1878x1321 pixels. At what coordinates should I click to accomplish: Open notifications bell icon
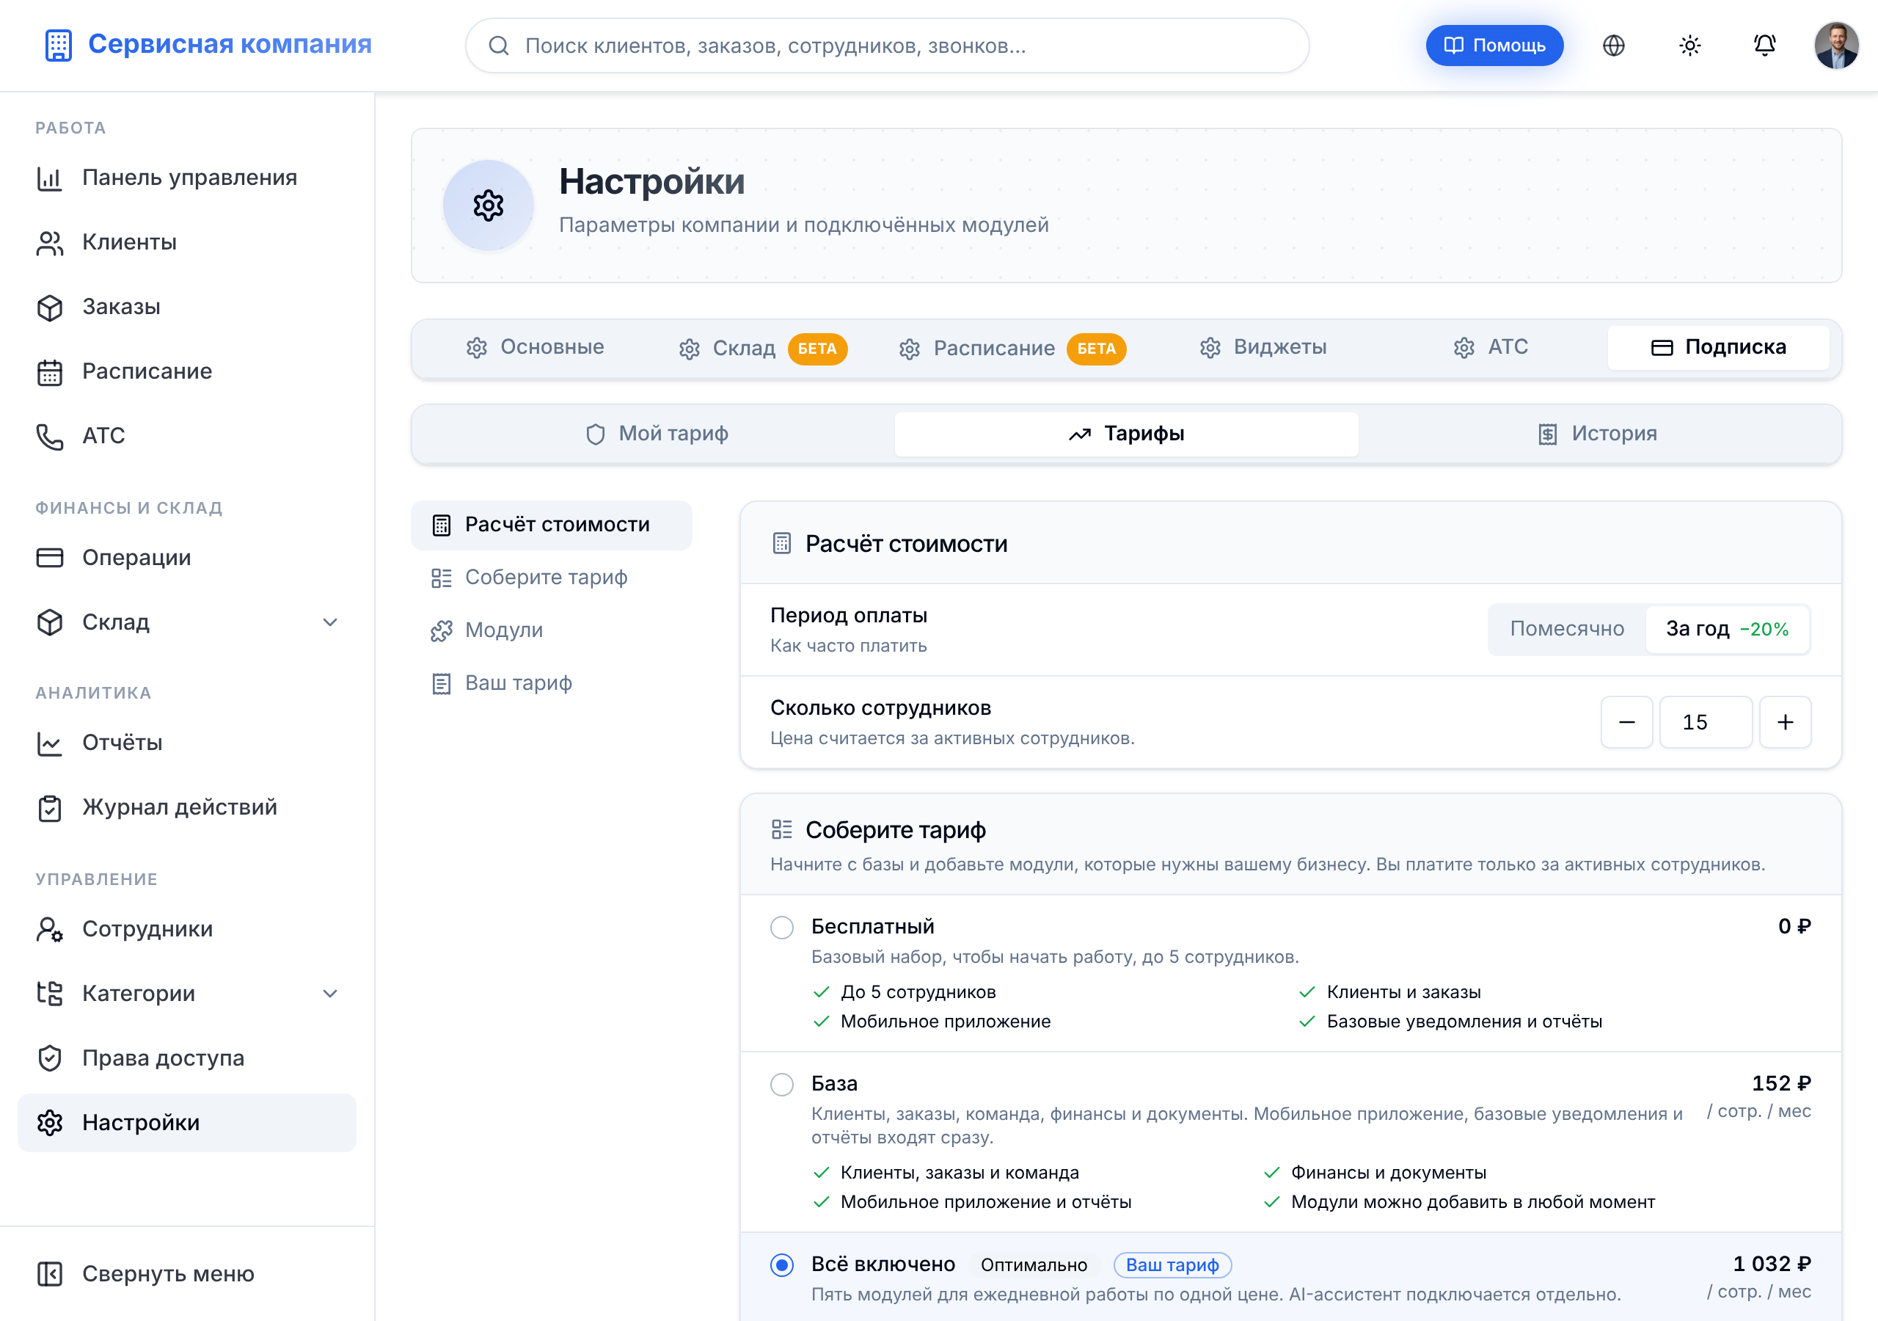[1764, 46]
